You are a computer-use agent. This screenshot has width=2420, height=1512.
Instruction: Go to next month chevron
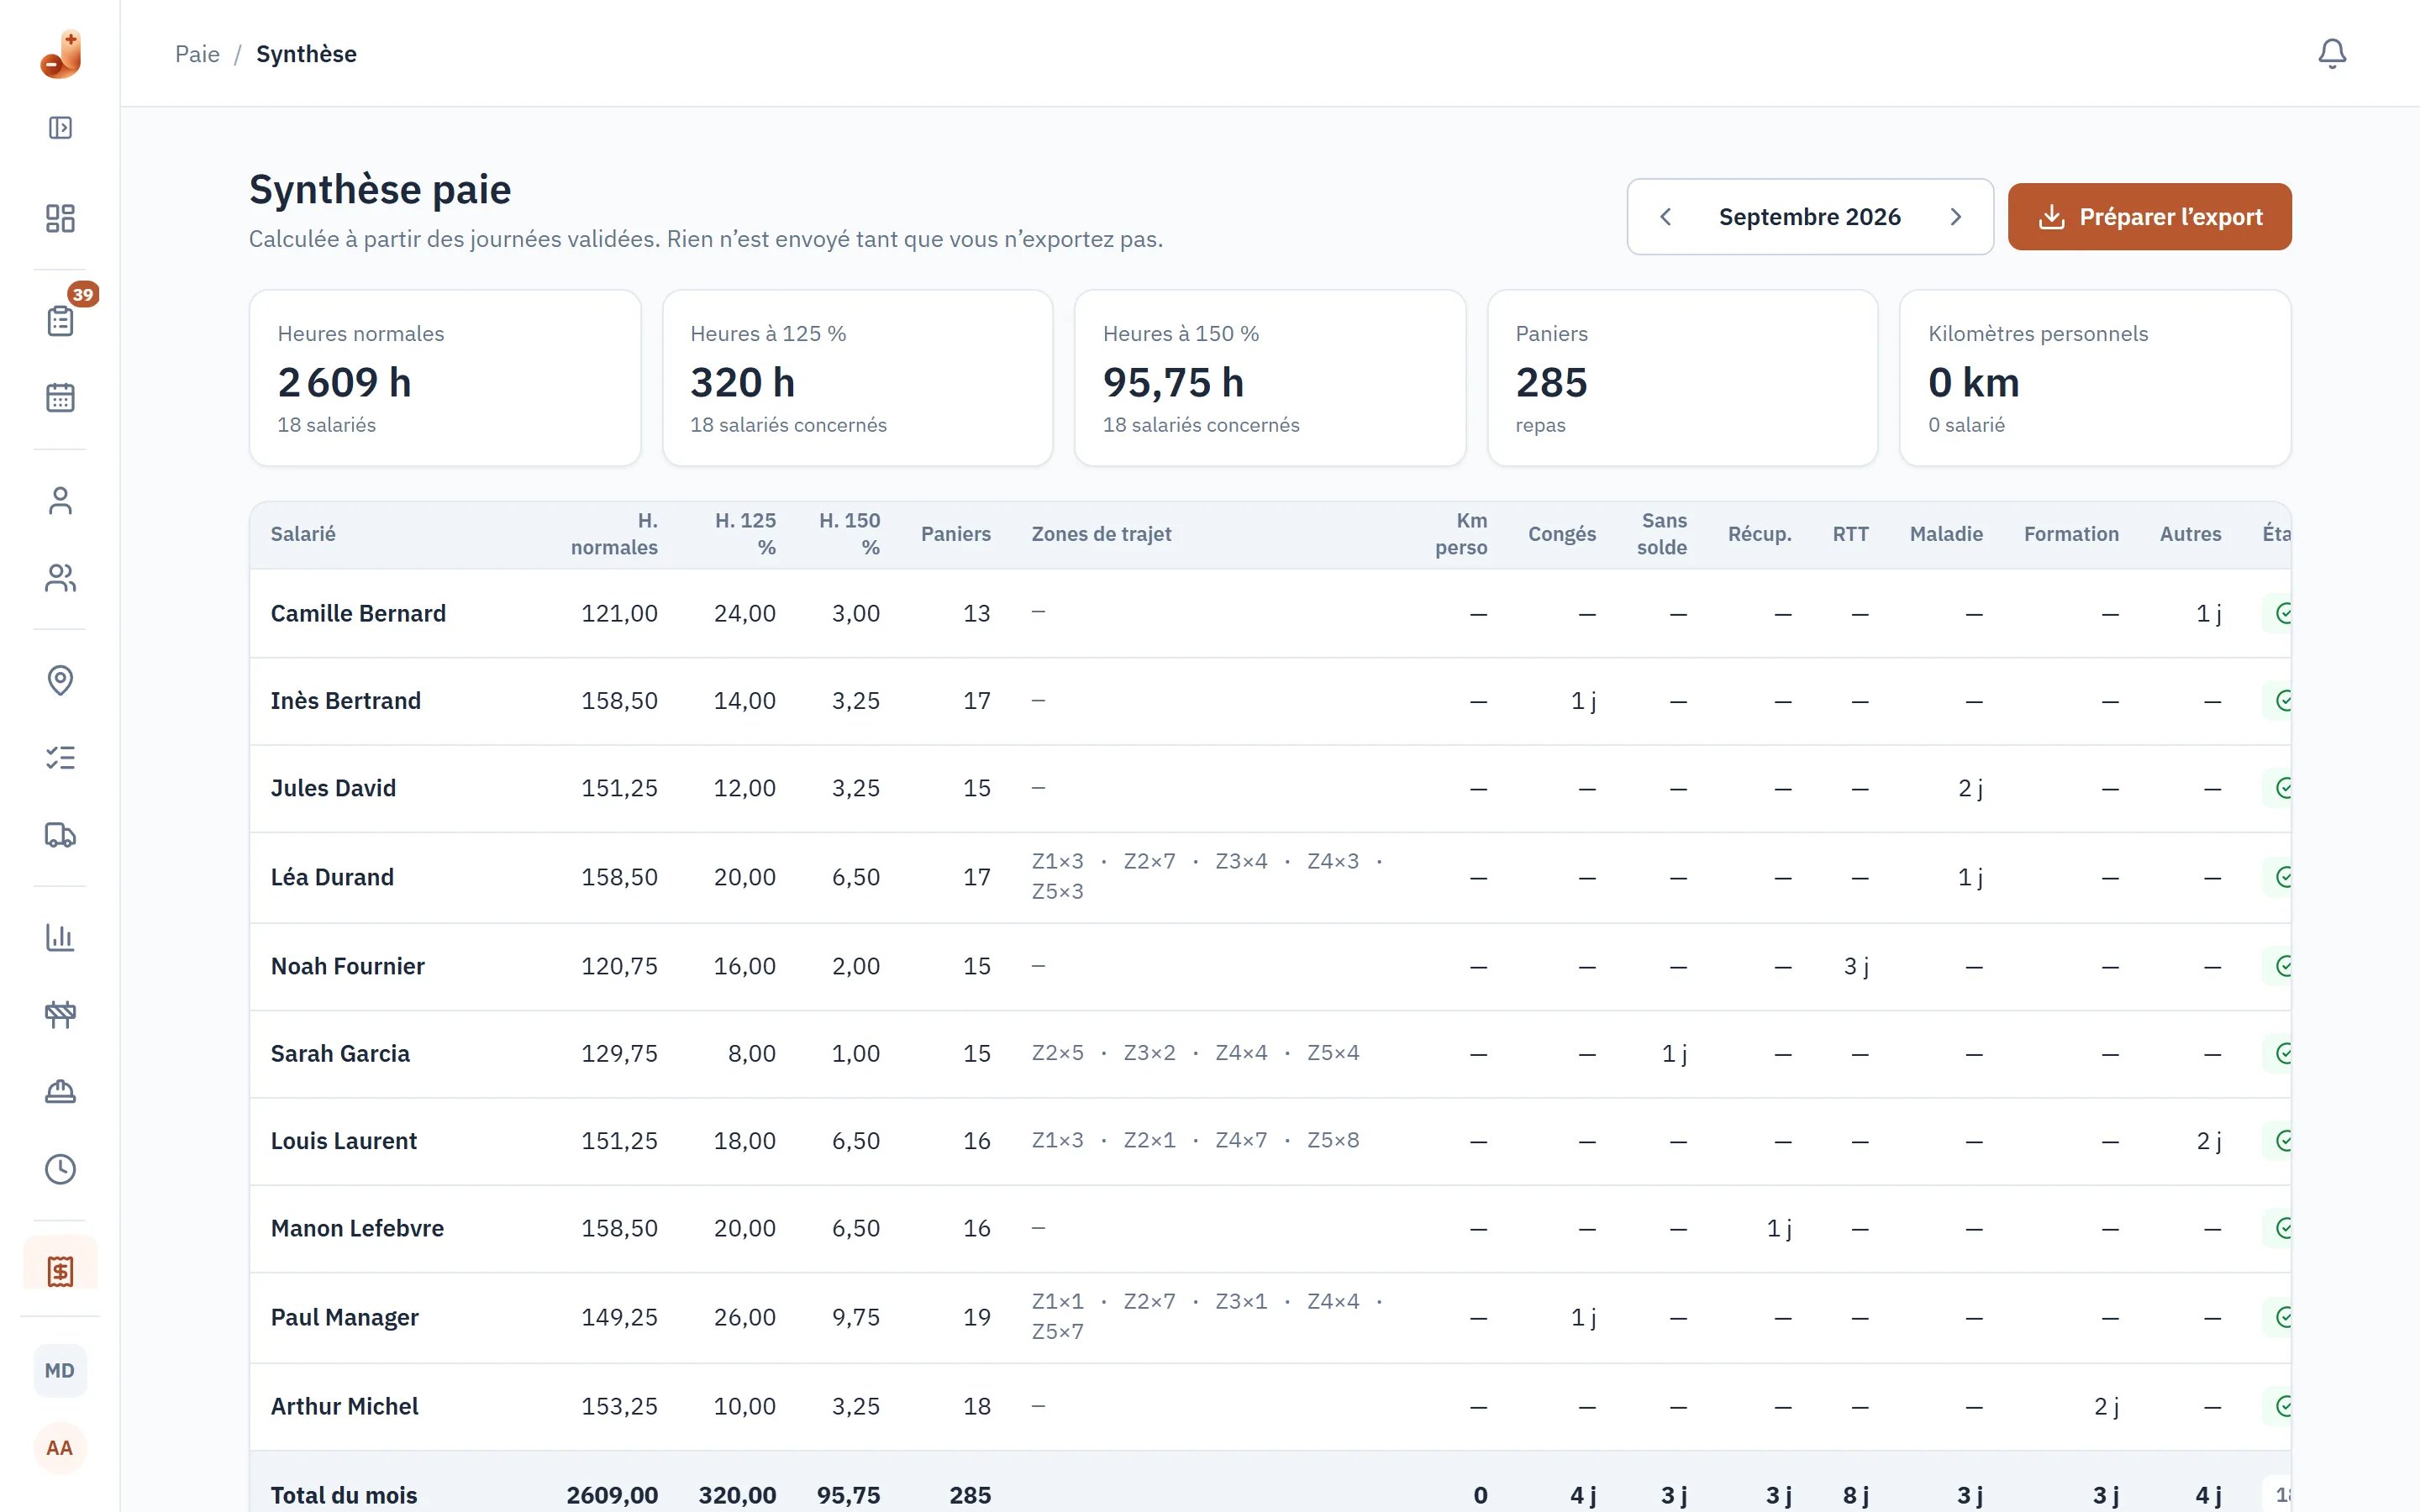(1955, 217)
